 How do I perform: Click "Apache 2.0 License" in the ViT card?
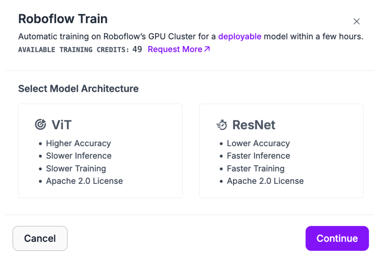[84, 181]
